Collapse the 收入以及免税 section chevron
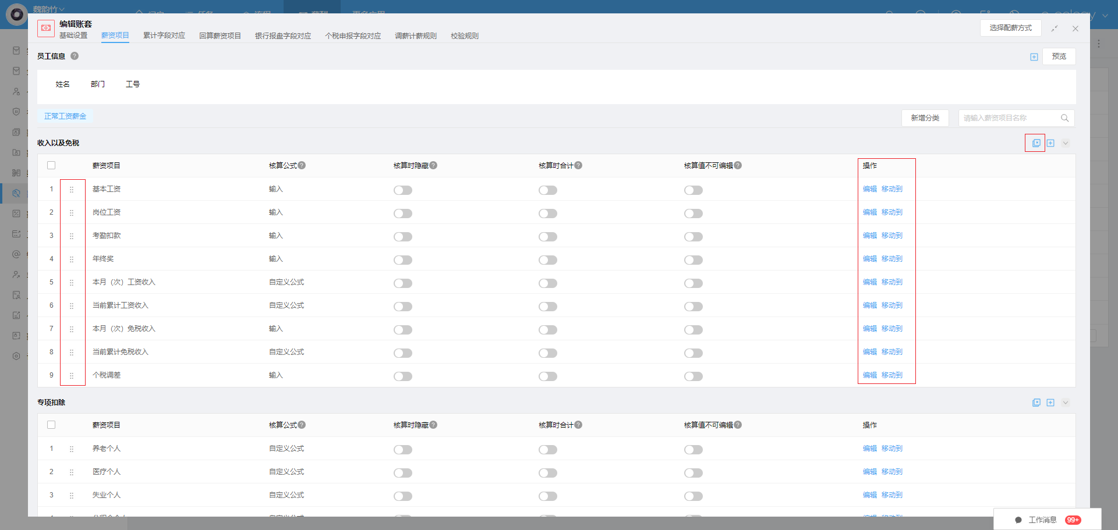Viewport: 1118px width, 530px height. click(x=1066, y=143)
